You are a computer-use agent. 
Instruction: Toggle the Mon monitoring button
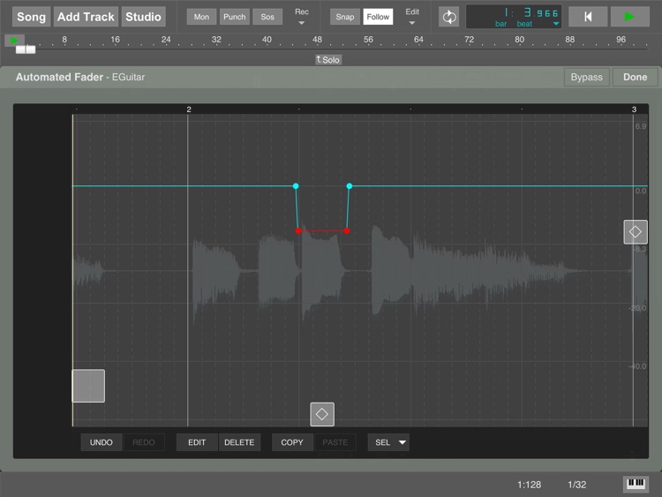pos(201,17)
